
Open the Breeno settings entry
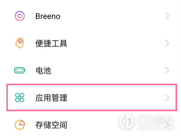(x=48, y=16)
